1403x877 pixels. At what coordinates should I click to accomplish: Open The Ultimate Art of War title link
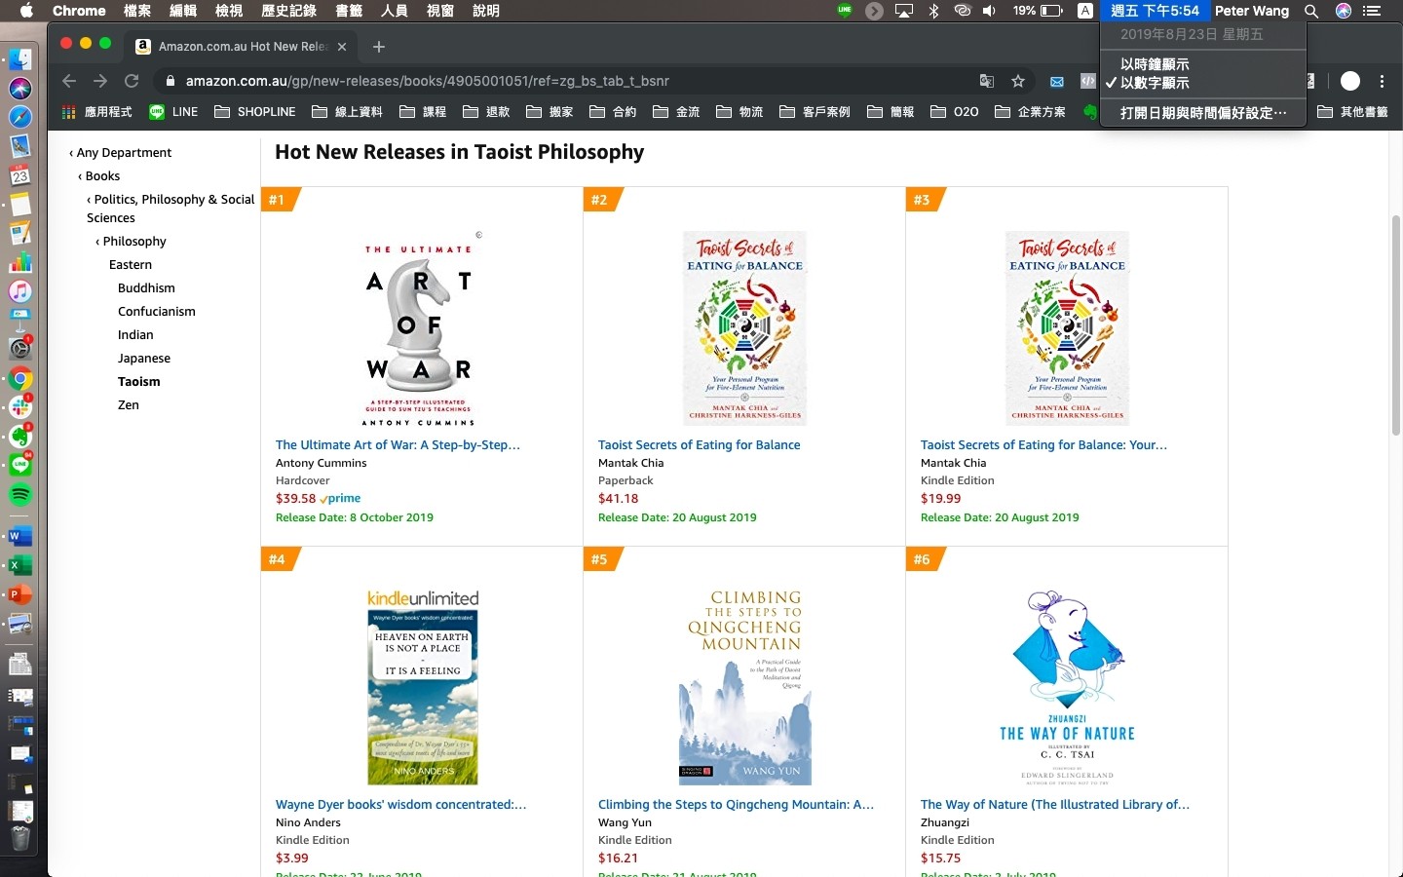[398, 445]
